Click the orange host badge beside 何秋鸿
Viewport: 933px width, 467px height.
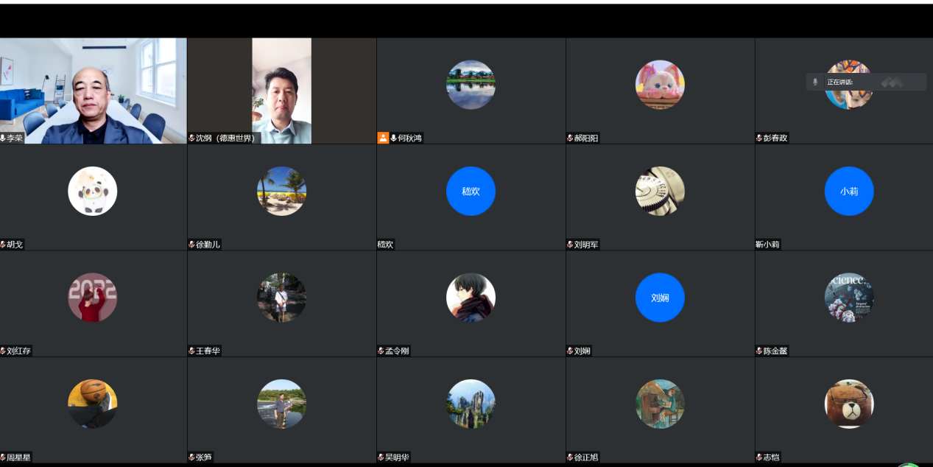pos(383,138)
